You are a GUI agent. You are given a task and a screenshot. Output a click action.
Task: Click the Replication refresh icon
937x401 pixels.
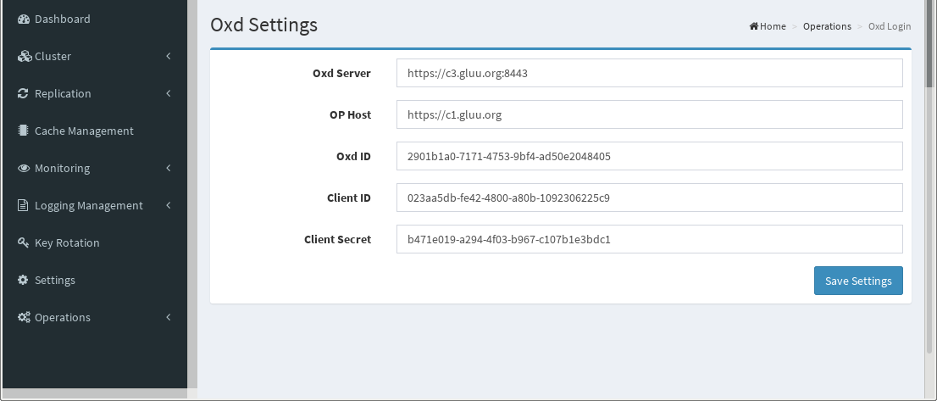(24, 93)
